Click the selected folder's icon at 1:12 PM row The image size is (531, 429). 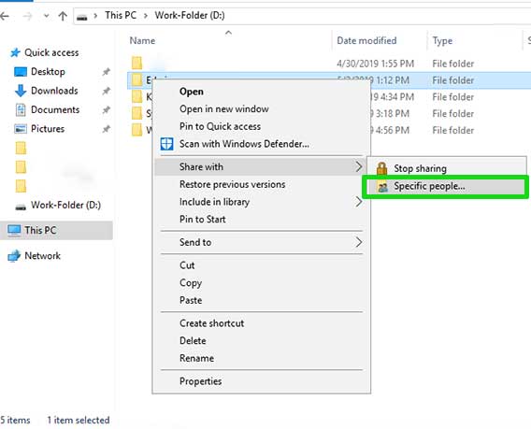coord(137,79)
